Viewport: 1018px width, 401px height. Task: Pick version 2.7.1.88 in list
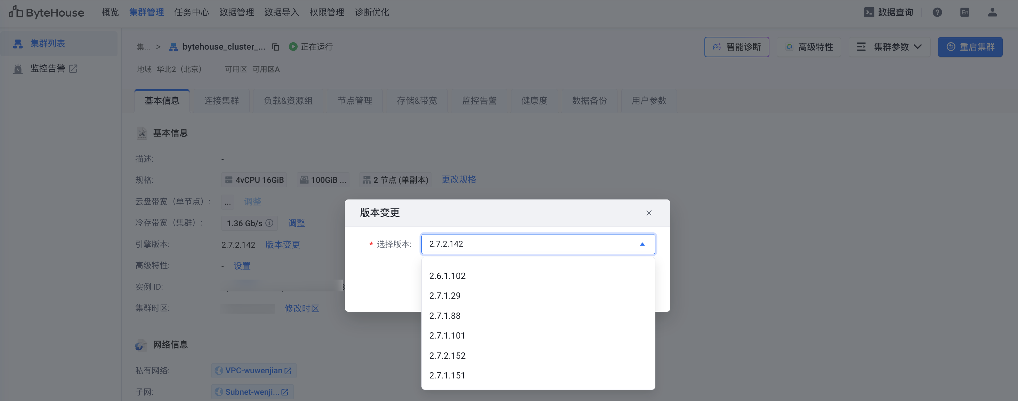445,315
